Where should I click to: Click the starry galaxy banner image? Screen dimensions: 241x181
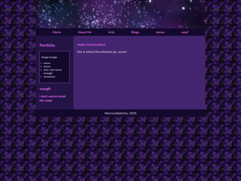120,14
